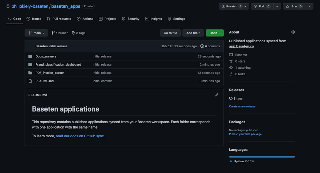The width and height of the screenshot is (320, 173).
Task: Click the star icon beside 0 stars
Action: tap(231, 61)
